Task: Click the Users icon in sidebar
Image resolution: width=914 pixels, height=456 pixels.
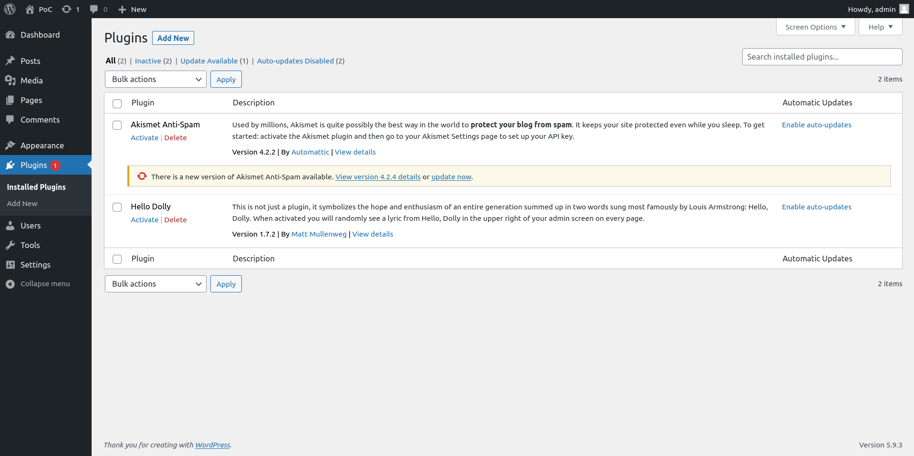Action: click(x=10, y=226)
